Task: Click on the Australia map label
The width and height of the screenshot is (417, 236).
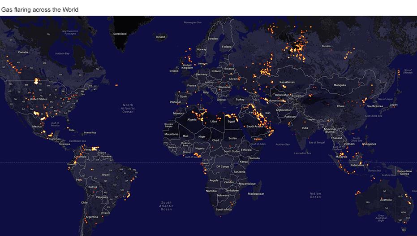Action: [386, 200]
